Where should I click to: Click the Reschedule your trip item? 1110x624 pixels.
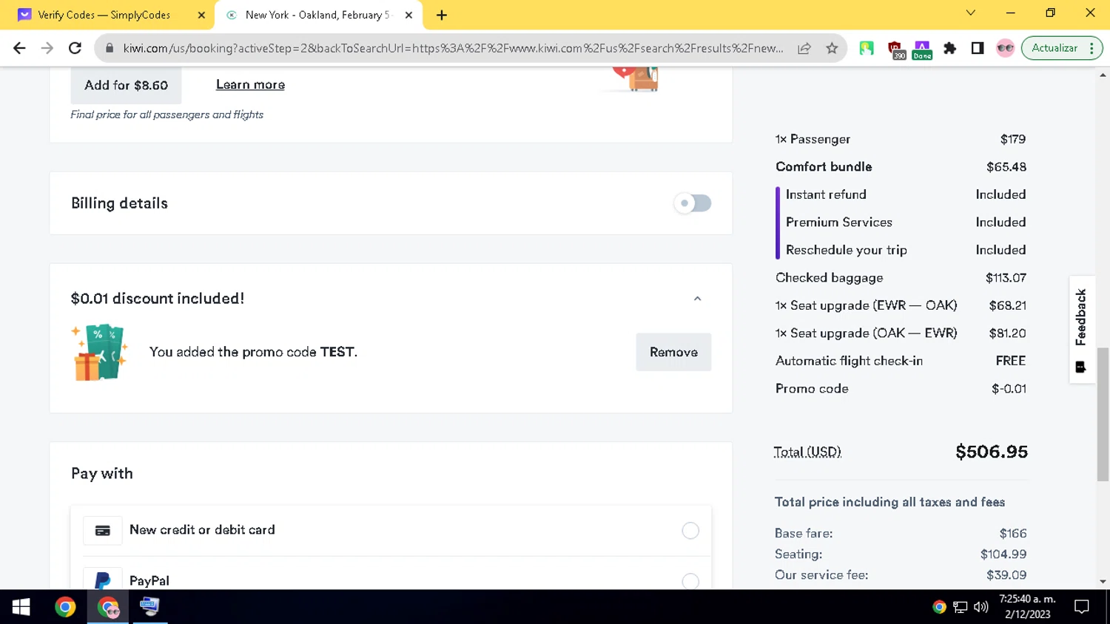(906, 250)
